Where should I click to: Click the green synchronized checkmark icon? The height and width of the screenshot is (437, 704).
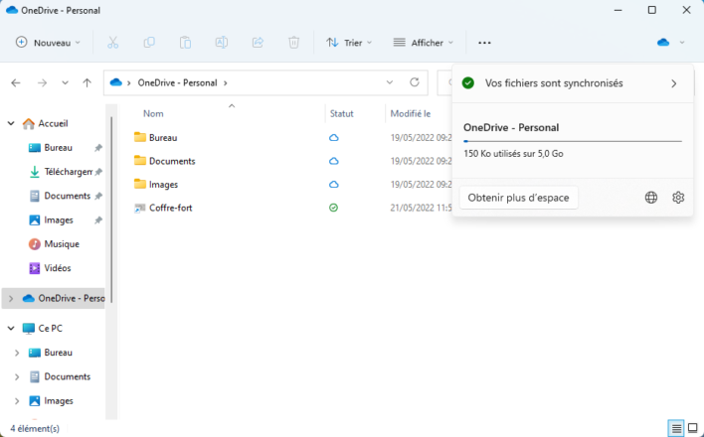coord(468,83)
